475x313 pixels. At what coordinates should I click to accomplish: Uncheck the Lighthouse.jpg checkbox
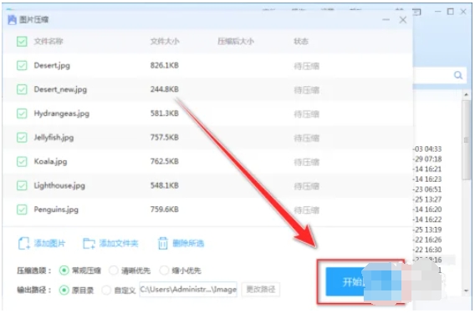click(22, 185)
